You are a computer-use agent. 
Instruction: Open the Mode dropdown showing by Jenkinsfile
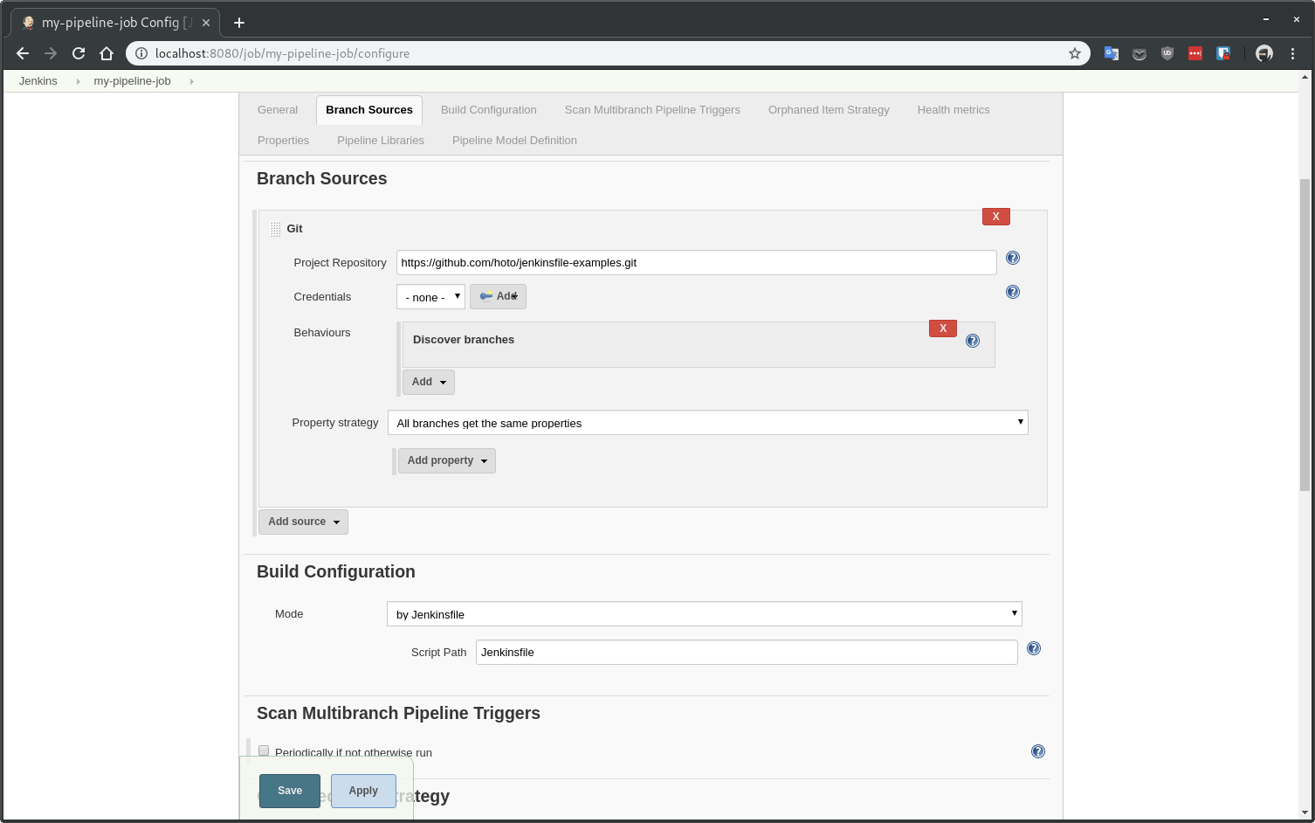[x=704, y=613]
